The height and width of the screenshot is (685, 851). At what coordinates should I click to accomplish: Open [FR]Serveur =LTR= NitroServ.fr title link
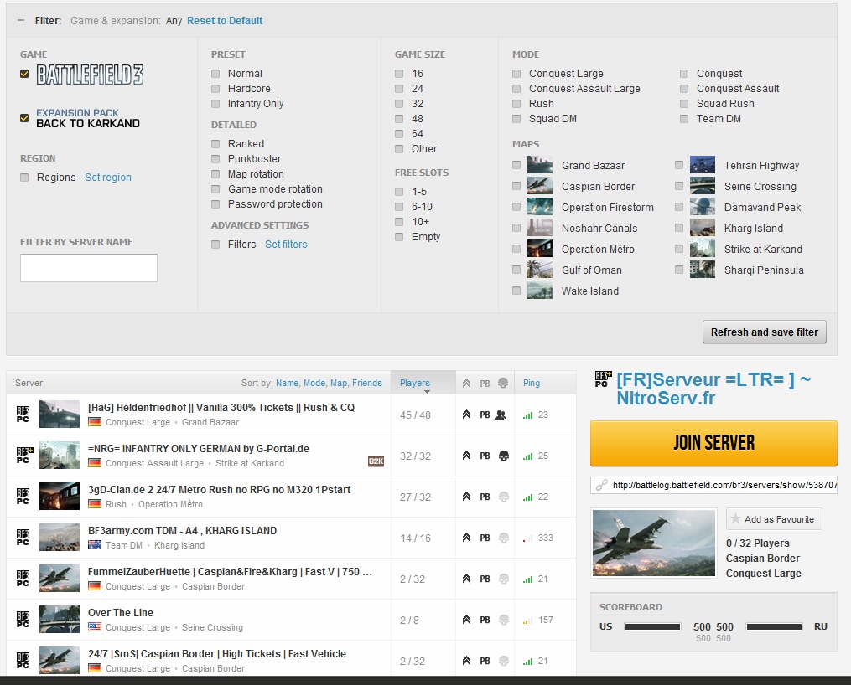pos(713,389)
